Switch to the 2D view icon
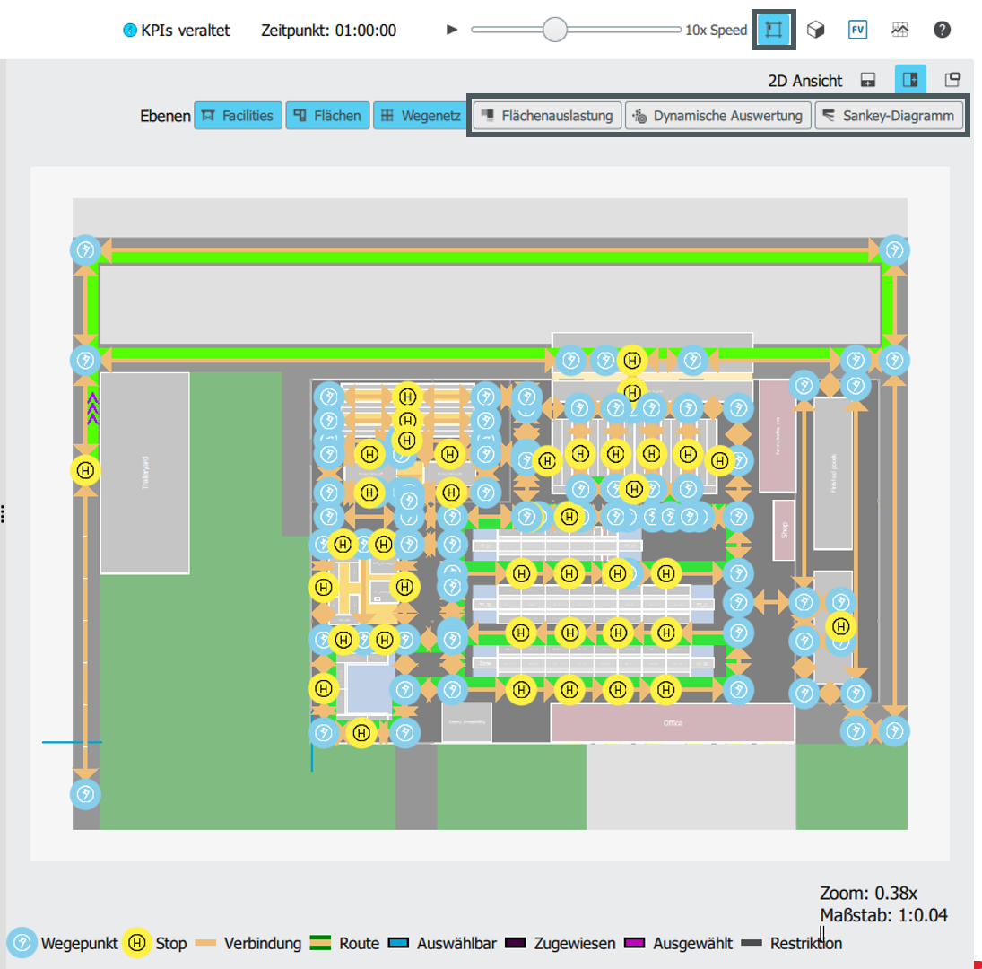Viewport: 982px width, 969px height. click(x=772, y=30)
